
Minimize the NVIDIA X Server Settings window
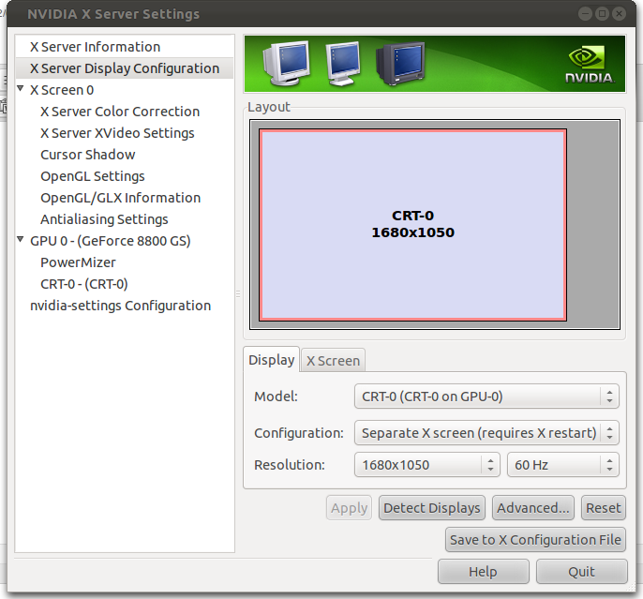[x=585, y=14]
